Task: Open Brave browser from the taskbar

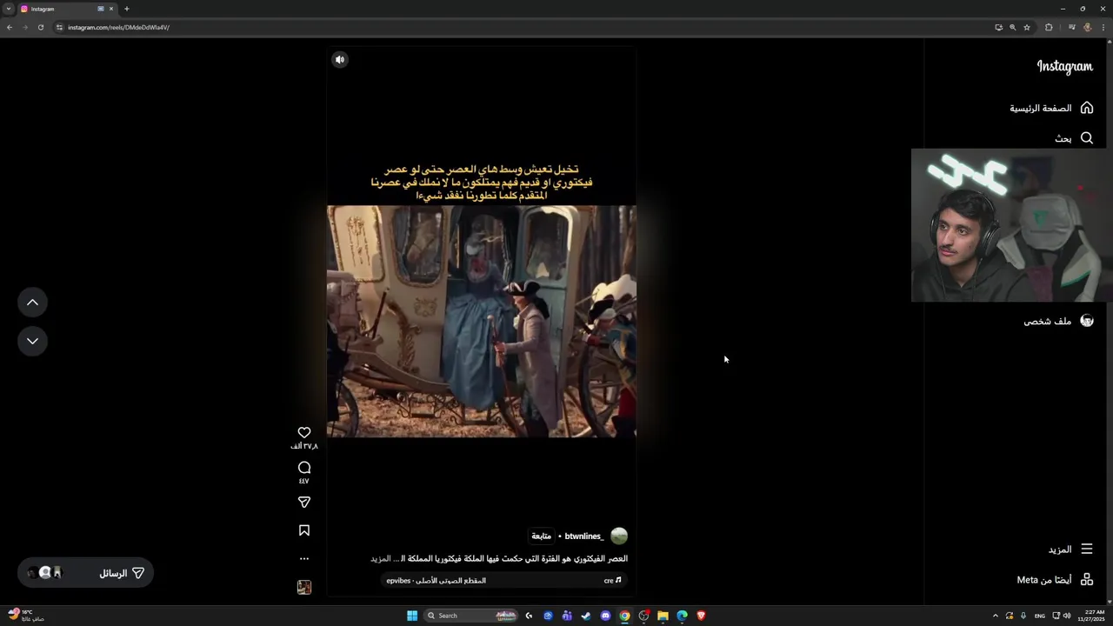Action: click(701, 616)
